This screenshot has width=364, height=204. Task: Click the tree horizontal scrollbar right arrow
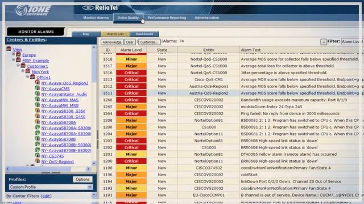click(x=88, y=169)
